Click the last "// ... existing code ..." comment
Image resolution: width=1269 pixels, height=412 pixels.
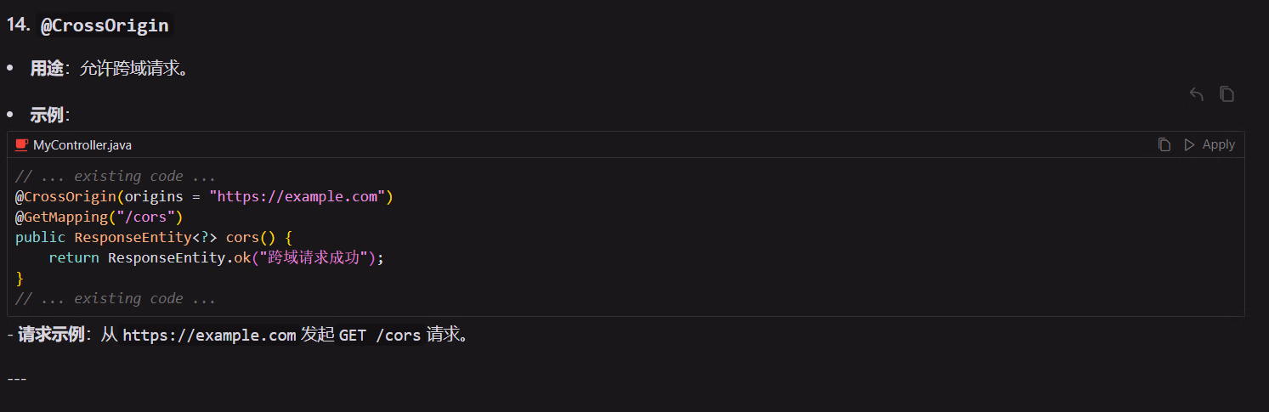[x=116, y=299]
